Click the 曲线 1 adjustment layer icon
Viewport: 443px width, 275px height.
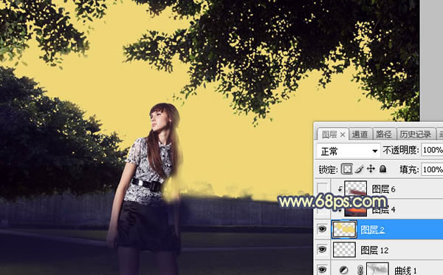coord(344,270)
